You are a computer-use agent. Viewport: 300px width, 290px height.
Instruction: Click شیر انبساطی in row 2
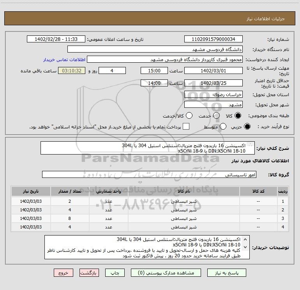pyautogui.click(x=184, y=210)
